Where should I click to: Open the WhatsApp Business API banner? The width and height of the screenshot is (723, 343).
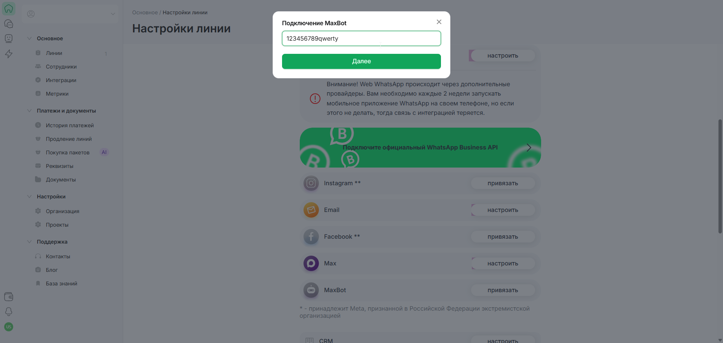(420, 148)
